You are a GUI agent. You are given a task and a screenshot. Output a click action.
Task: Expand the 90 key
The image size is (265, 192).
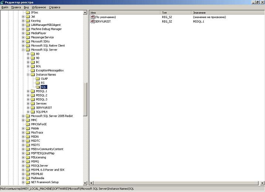(x=28, y=58)
